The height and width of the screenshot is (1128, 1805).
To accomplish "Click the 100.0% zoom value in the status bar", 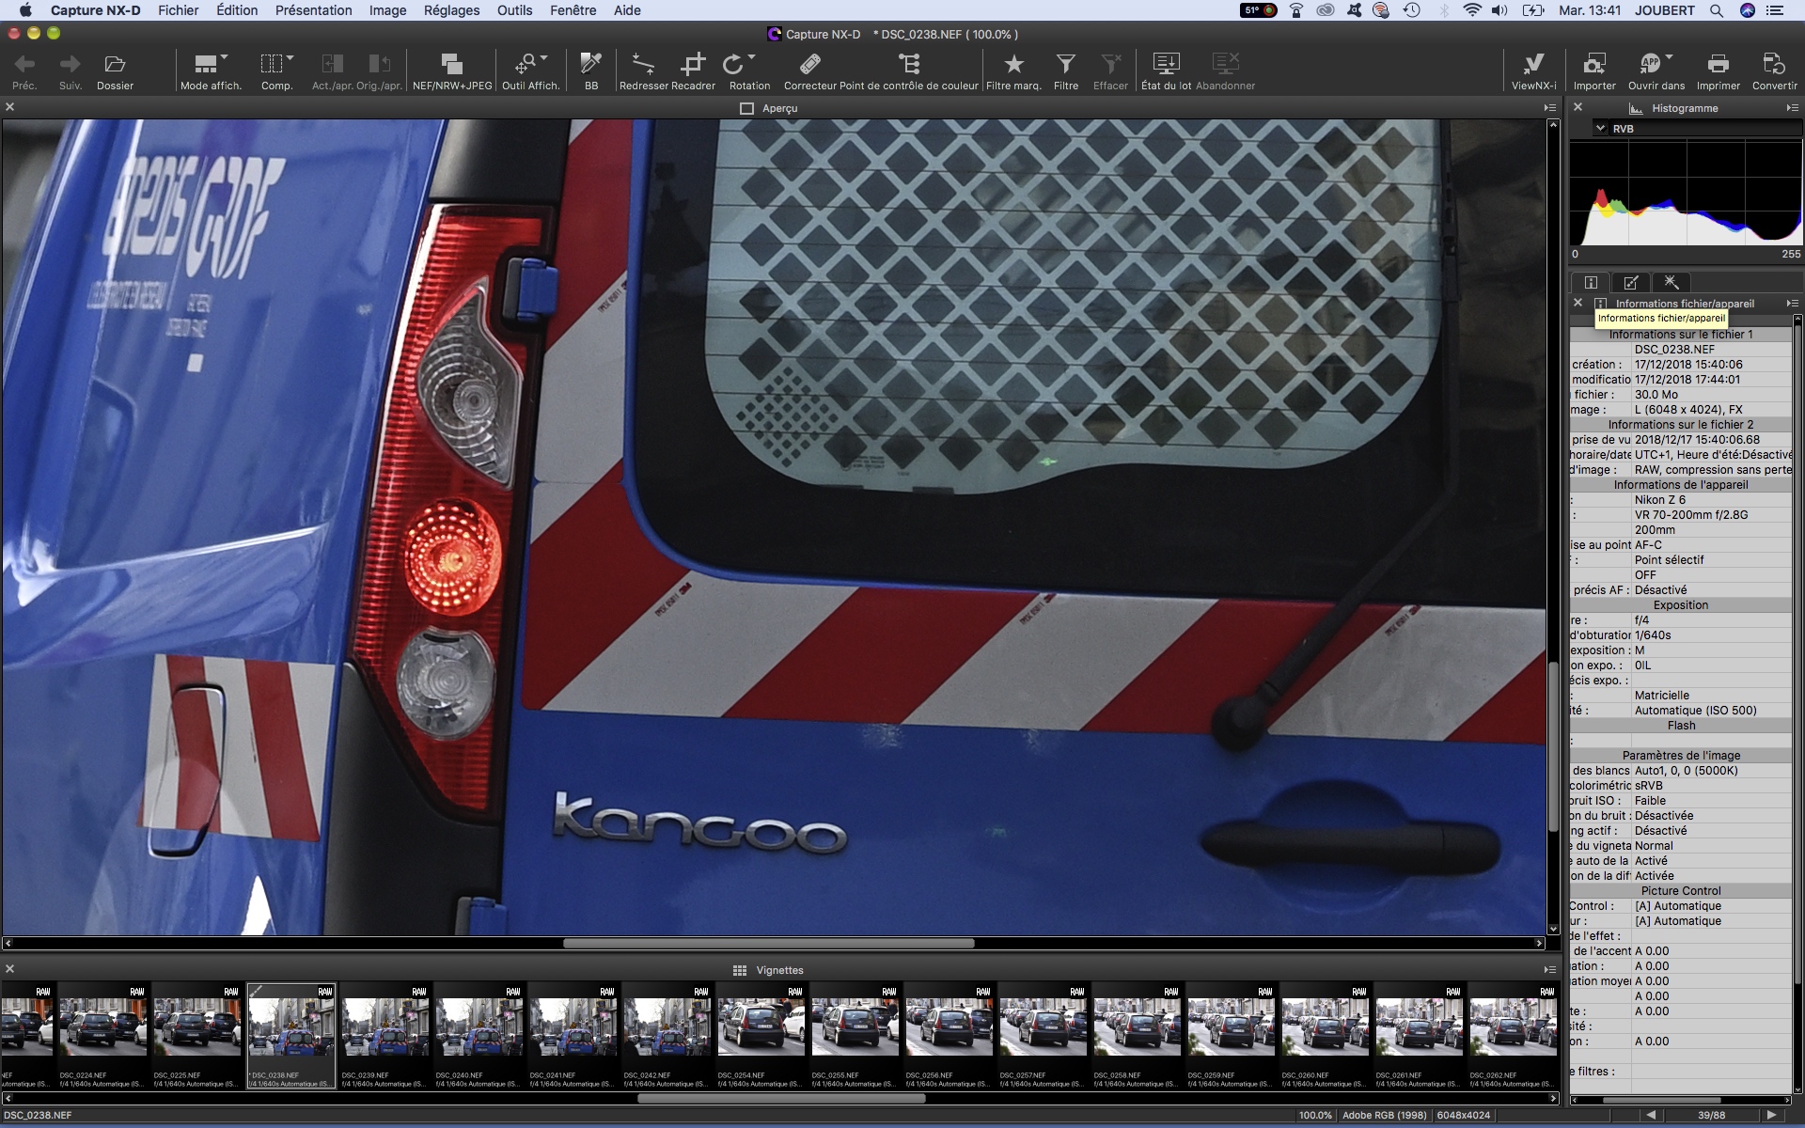I will pyautogui.click(x=1315, y=1115).
